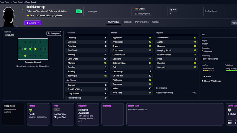237x133 pixels.
Task: Click the Right Foot Very Strong rating bar
Action: [x=231, y=71]
